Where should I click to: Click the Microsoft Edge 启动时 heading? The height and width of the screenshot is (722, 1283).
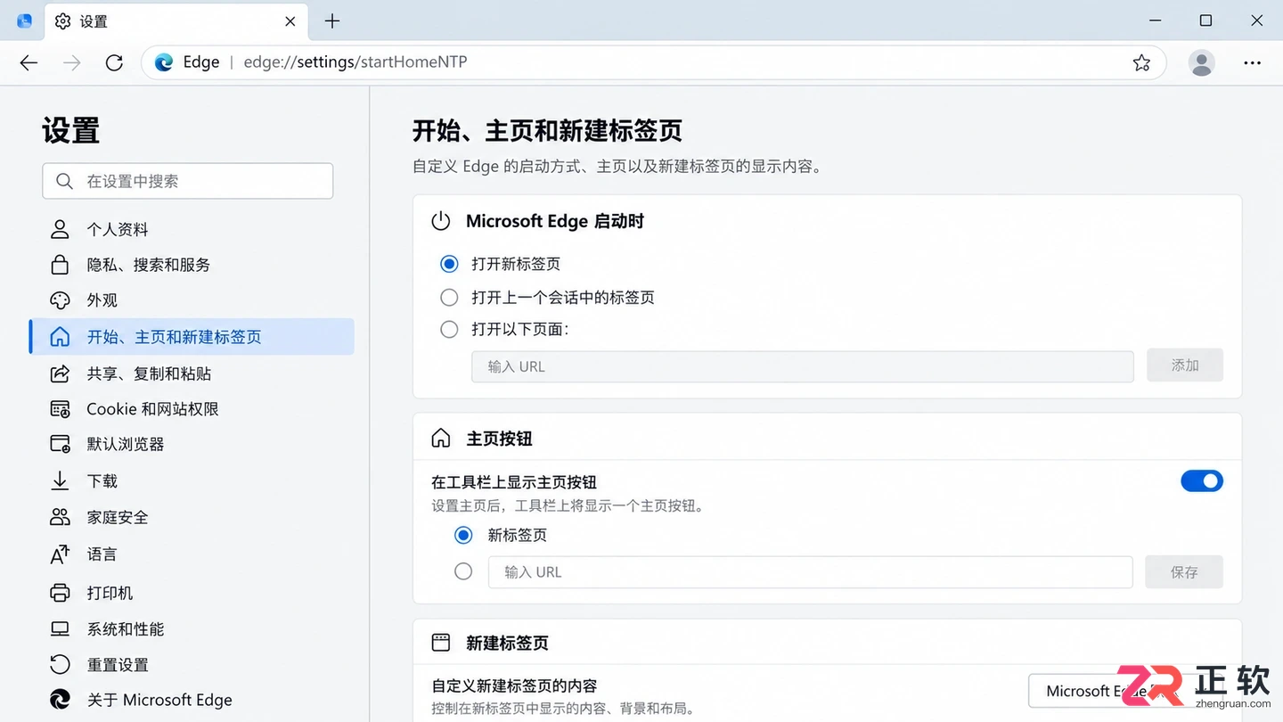point(555,221)
